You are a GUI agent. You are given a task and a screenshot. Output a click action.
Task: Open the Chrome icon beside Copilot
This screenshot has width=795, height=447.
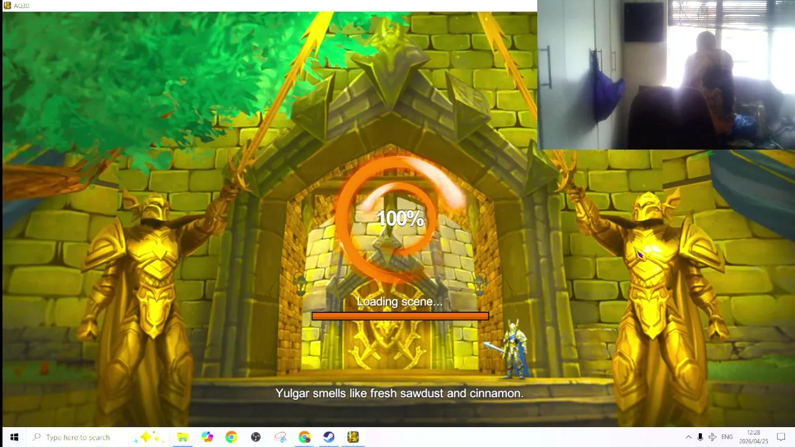pos(231,437)
